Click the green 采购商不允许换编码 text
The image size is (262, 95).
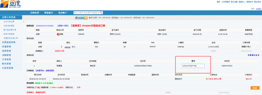[x=44, y=83]
